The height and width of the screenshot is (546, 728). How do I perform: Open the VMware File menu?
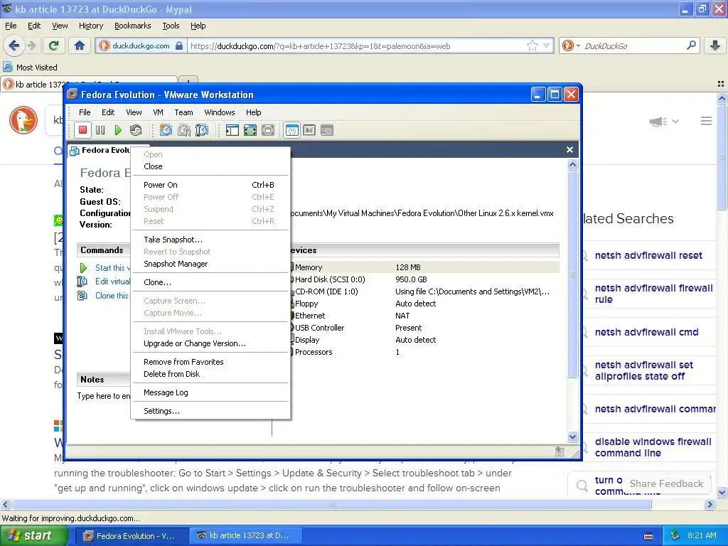pos(85,112)
